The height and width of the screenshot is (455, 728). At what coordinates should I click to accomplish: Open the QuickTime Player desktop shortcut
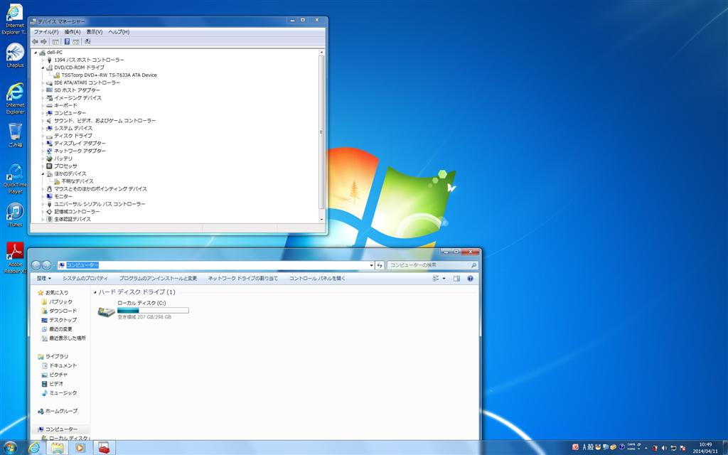pos(15,178)
